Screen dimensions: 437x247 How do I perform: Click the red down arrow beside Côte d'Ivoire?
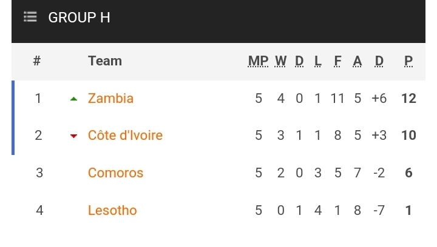click(x=74, y=136)
